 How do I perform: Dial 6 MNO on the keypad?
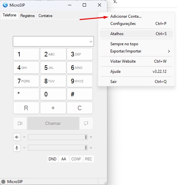pyautogui.click(x=80, y=68)
